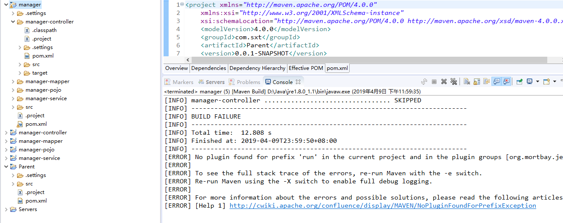Click the 0.0.1-SNAPSHOT version line
Viewport: 563px width, 223px height.
tap(264, 53)
